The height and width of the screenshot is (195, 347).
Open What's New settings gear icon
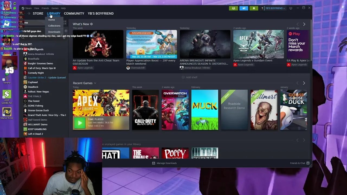(91, 24)
